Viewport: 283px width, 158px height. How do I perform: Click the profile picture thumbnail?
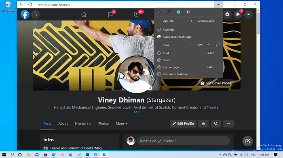pyautogui.click(x=137, y=74)
